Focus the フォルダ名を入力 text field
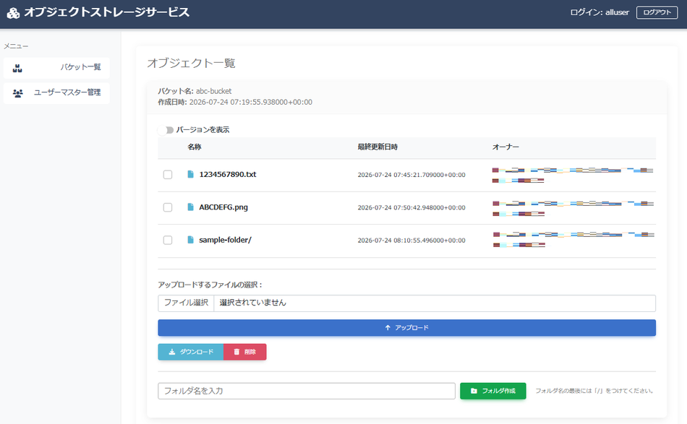Image resolution: width=687 pixels, height=424 pixels. click(307, 391)
